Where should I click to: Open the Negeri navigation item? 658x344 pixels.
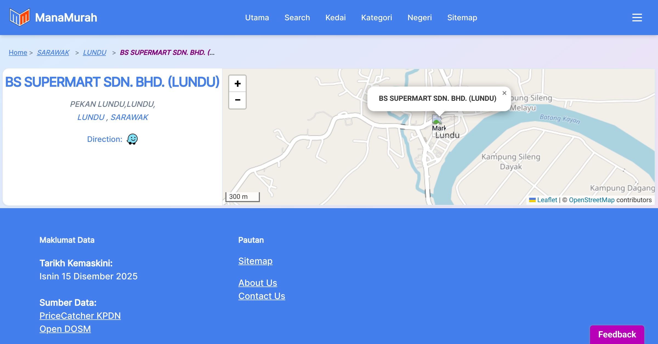[x=419, y=18]
